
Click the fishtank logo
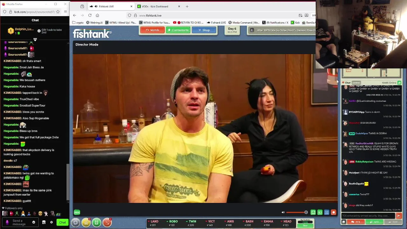coord(92,34)
